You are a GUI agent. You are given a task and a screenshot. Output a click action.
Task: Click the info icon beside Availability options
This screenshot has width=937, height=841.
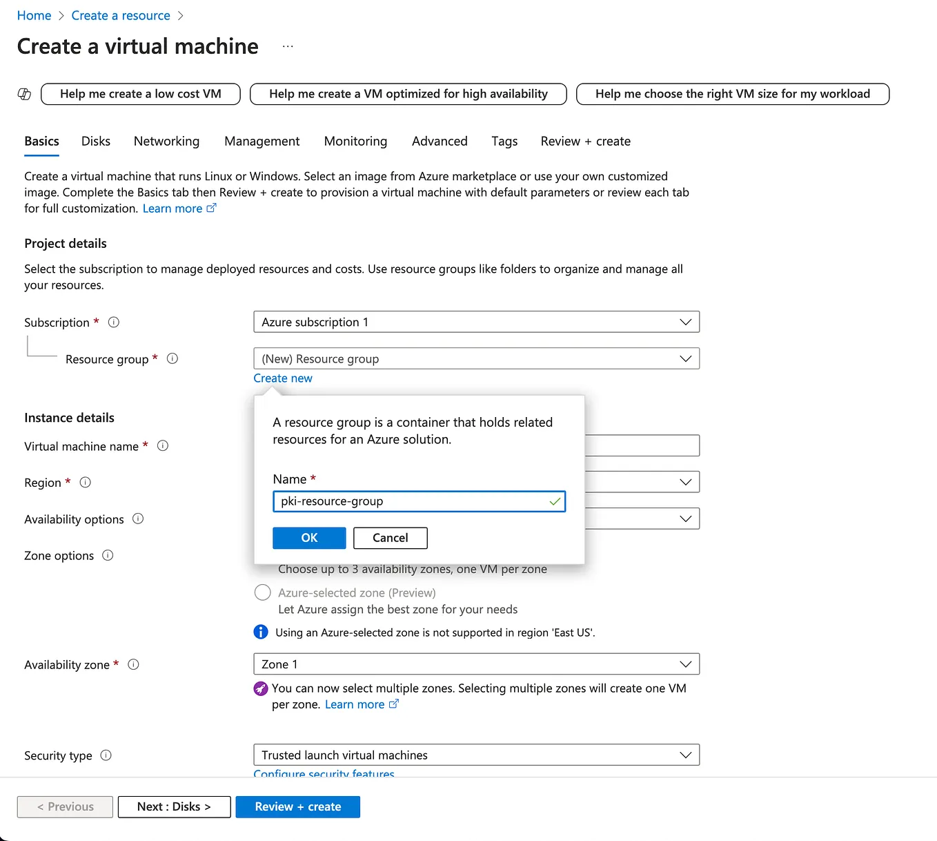tap(137, 519)
